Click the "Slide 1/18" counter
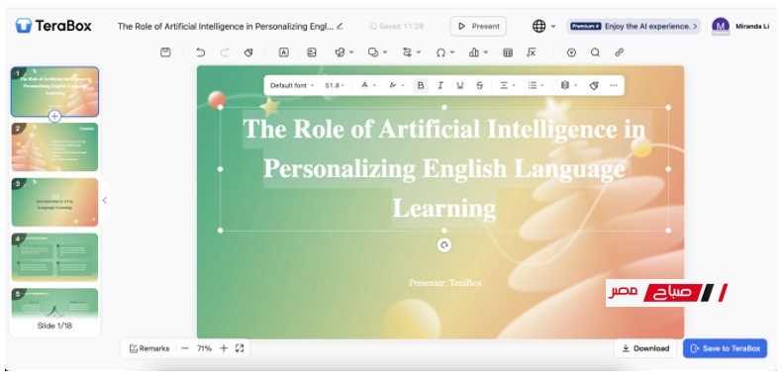 point(54,326)
